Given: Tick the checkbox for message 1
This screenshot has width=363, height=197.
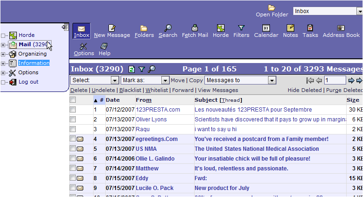Looking at the screenshot, I should pyautogui.click(x=73, y=110).
